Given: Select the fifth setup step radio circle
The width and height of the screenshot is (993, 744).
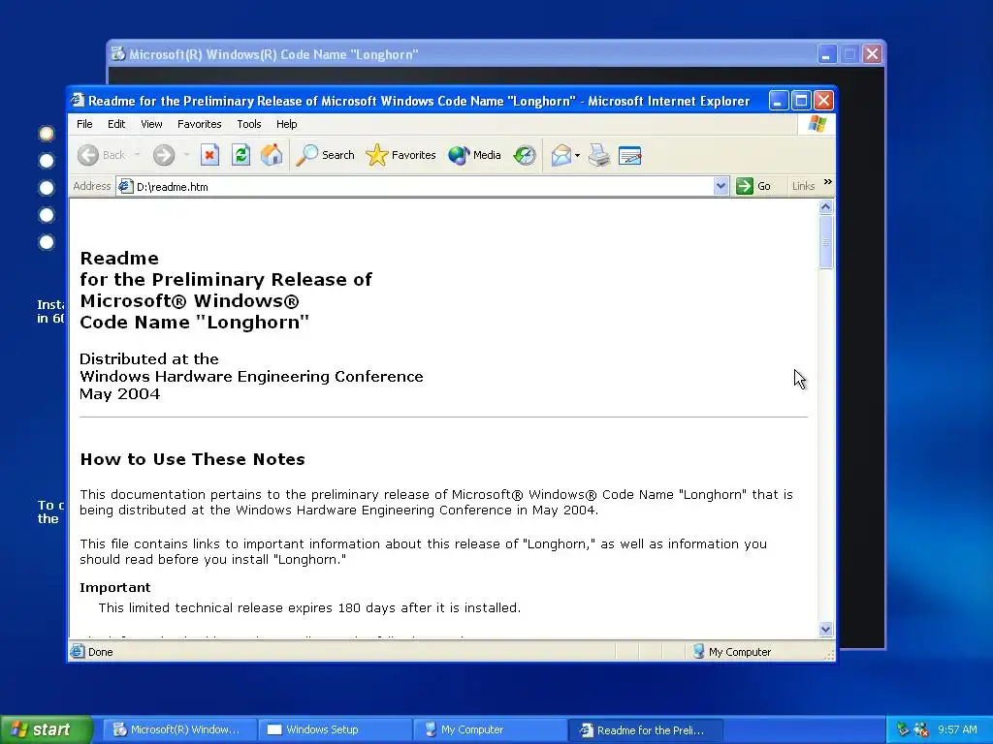Looking at the screenshot, I should [47, 242].
